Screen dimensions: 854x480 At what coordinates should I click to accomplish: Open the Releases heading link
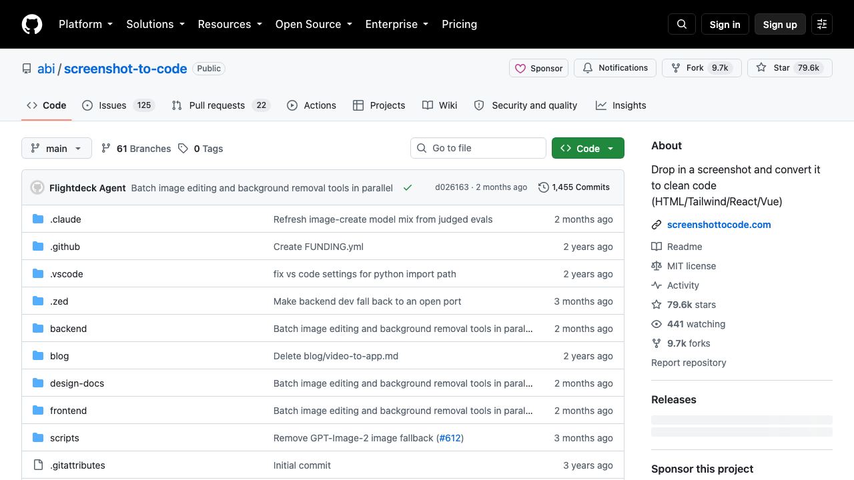click(674, 399)
